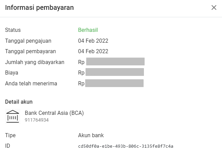Screen dimensions: 222x167
Task: Click the Tanggal pengajuan date value
Action: [93, 41]
